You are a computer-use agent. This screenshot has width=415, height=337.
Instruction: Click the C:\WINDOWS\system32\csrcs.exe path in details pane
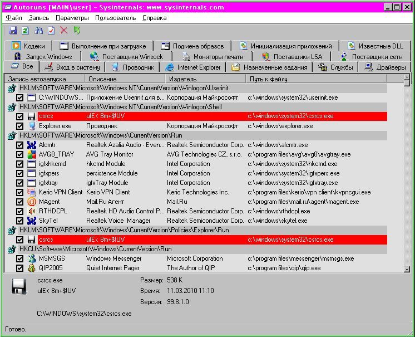84,314
